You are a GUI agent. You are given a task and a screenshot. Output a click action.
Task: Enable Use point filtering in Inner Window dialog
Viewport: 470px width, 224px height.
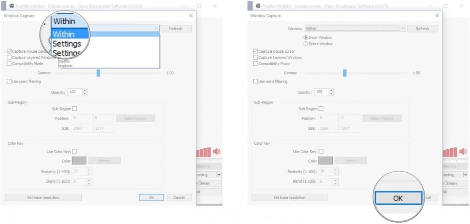click(256, 82)
